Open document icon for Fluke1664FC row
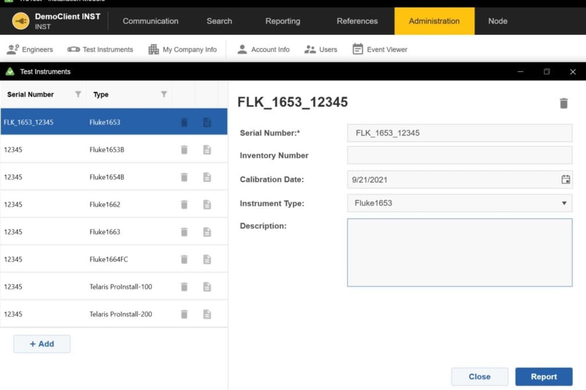The width and height of the screenshot is (586, 390). coord(207,259)
